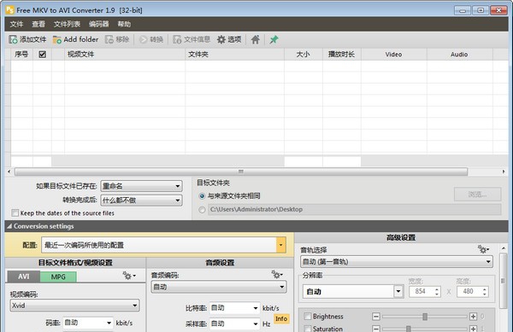Sort by 视频文件 column header
The width and height of the screenshot is (513, 332).
125,54
